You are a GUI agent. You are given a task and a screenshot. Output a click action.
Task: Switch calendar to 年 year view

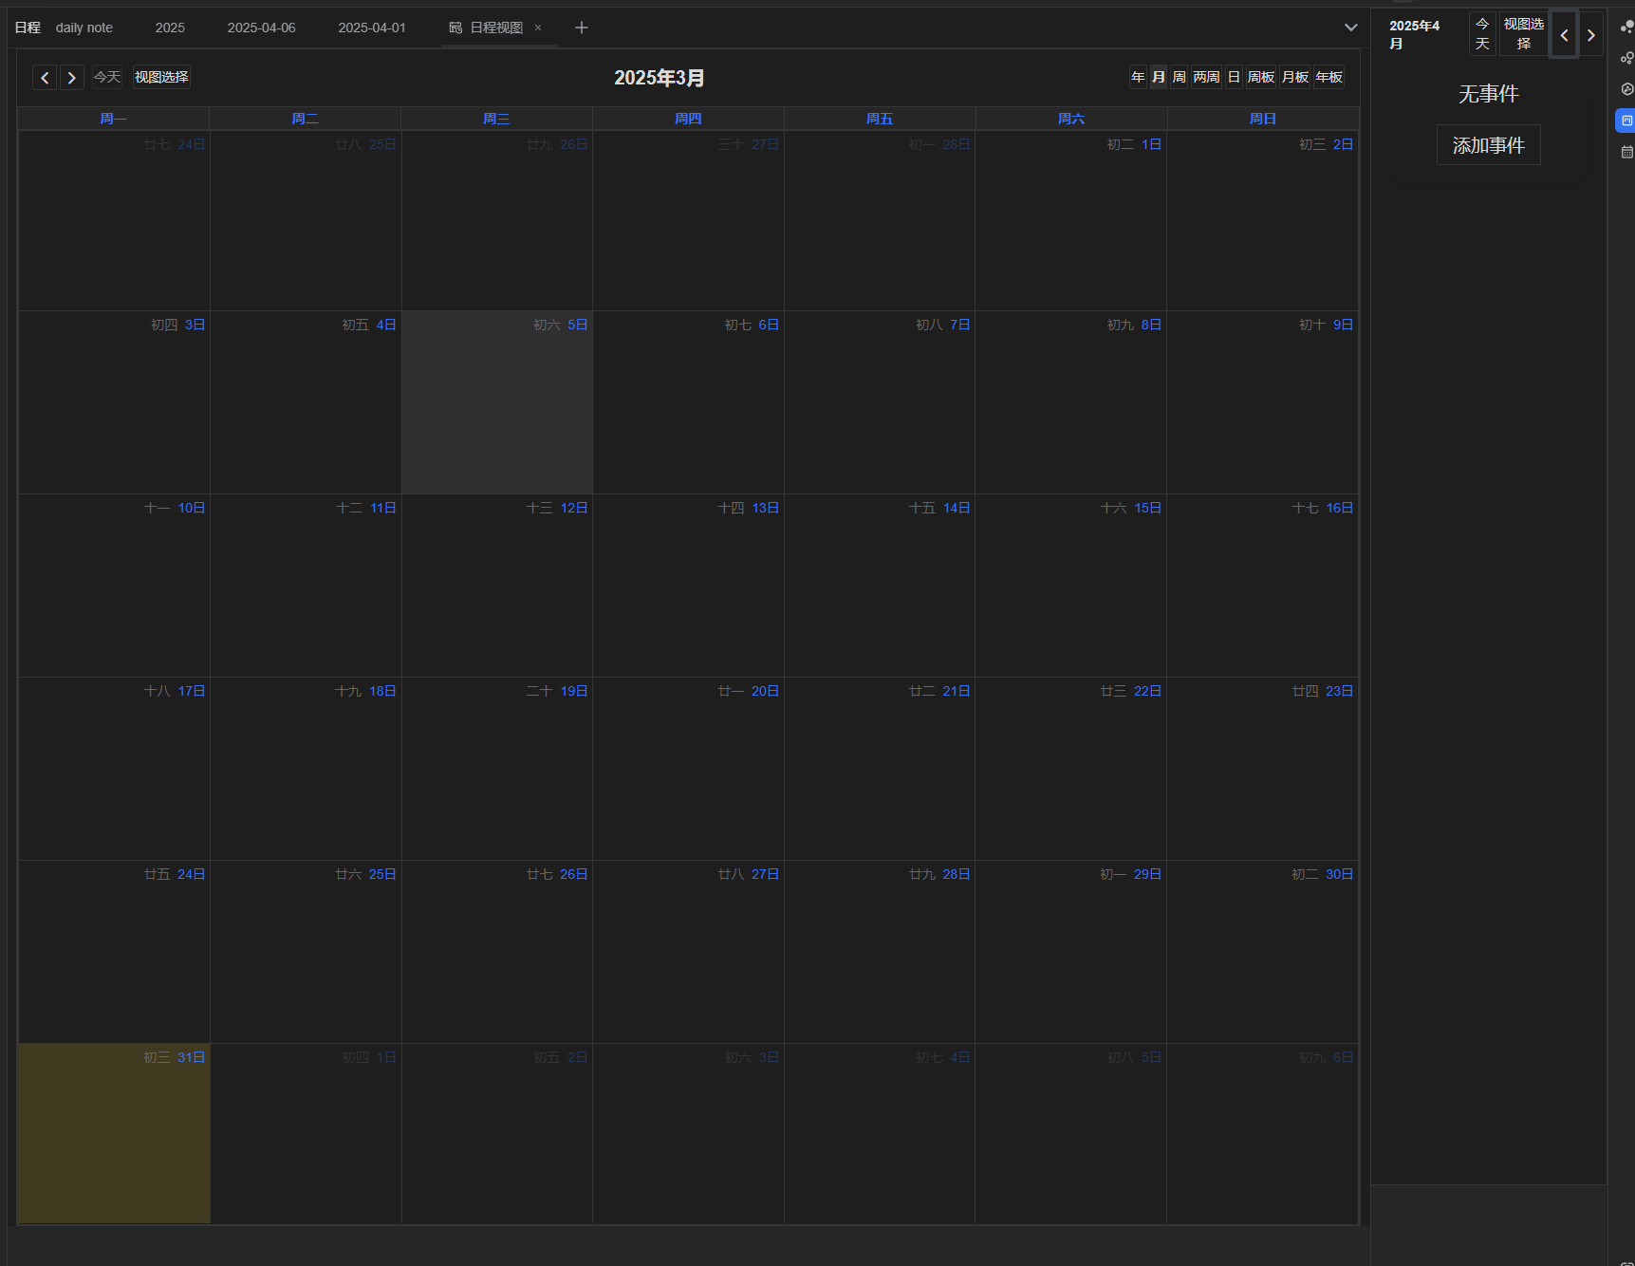(x=1138, y=77)
